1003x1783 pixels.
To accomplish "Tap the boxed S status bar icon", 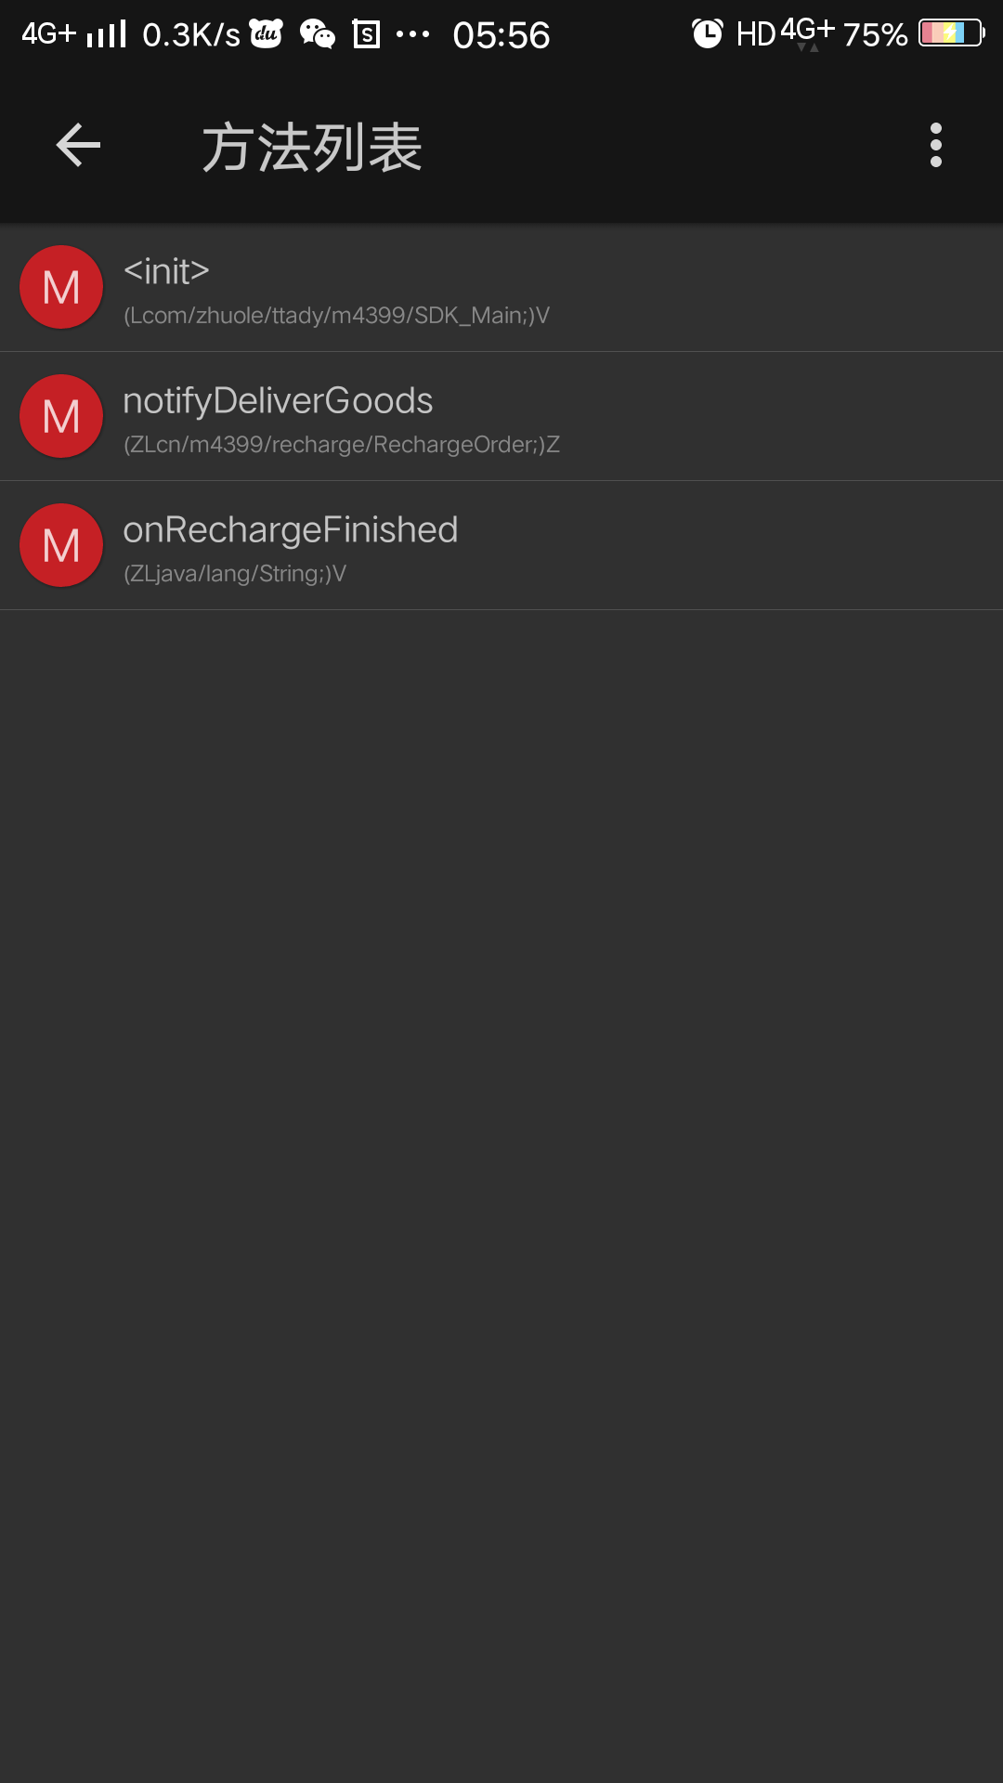I will [x=367, y=35].
